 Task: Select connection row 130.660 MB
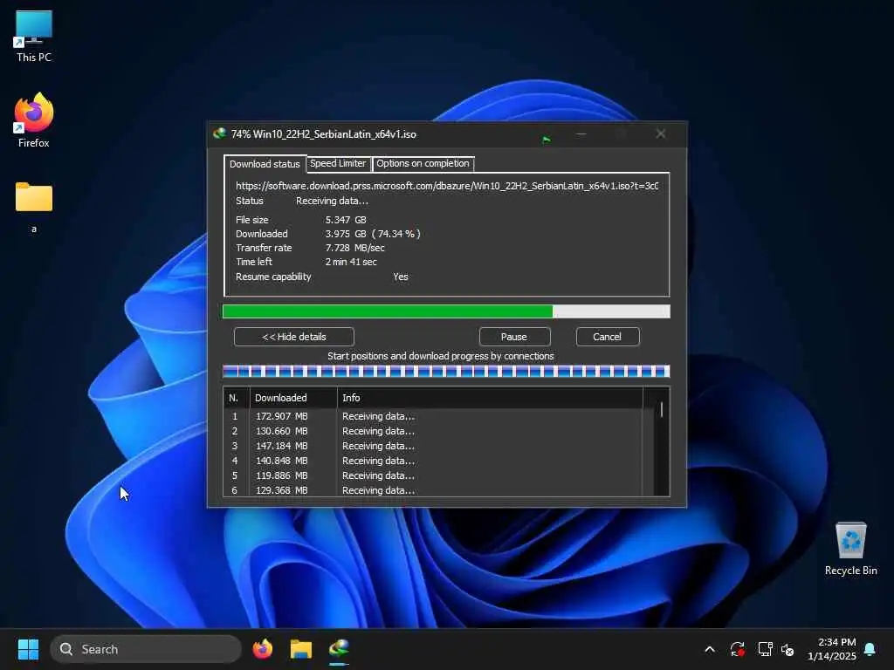point(433,431)
